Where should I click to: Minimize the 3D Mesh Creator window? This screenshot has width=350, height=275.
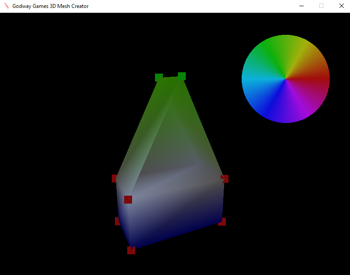click(302, 6)
